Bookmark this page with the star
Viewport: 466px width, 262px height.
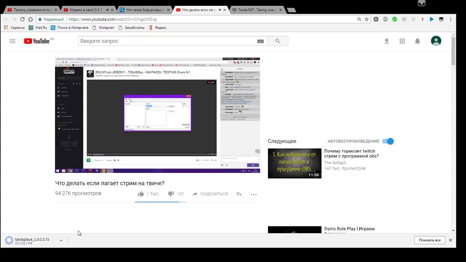click(367, 19)
